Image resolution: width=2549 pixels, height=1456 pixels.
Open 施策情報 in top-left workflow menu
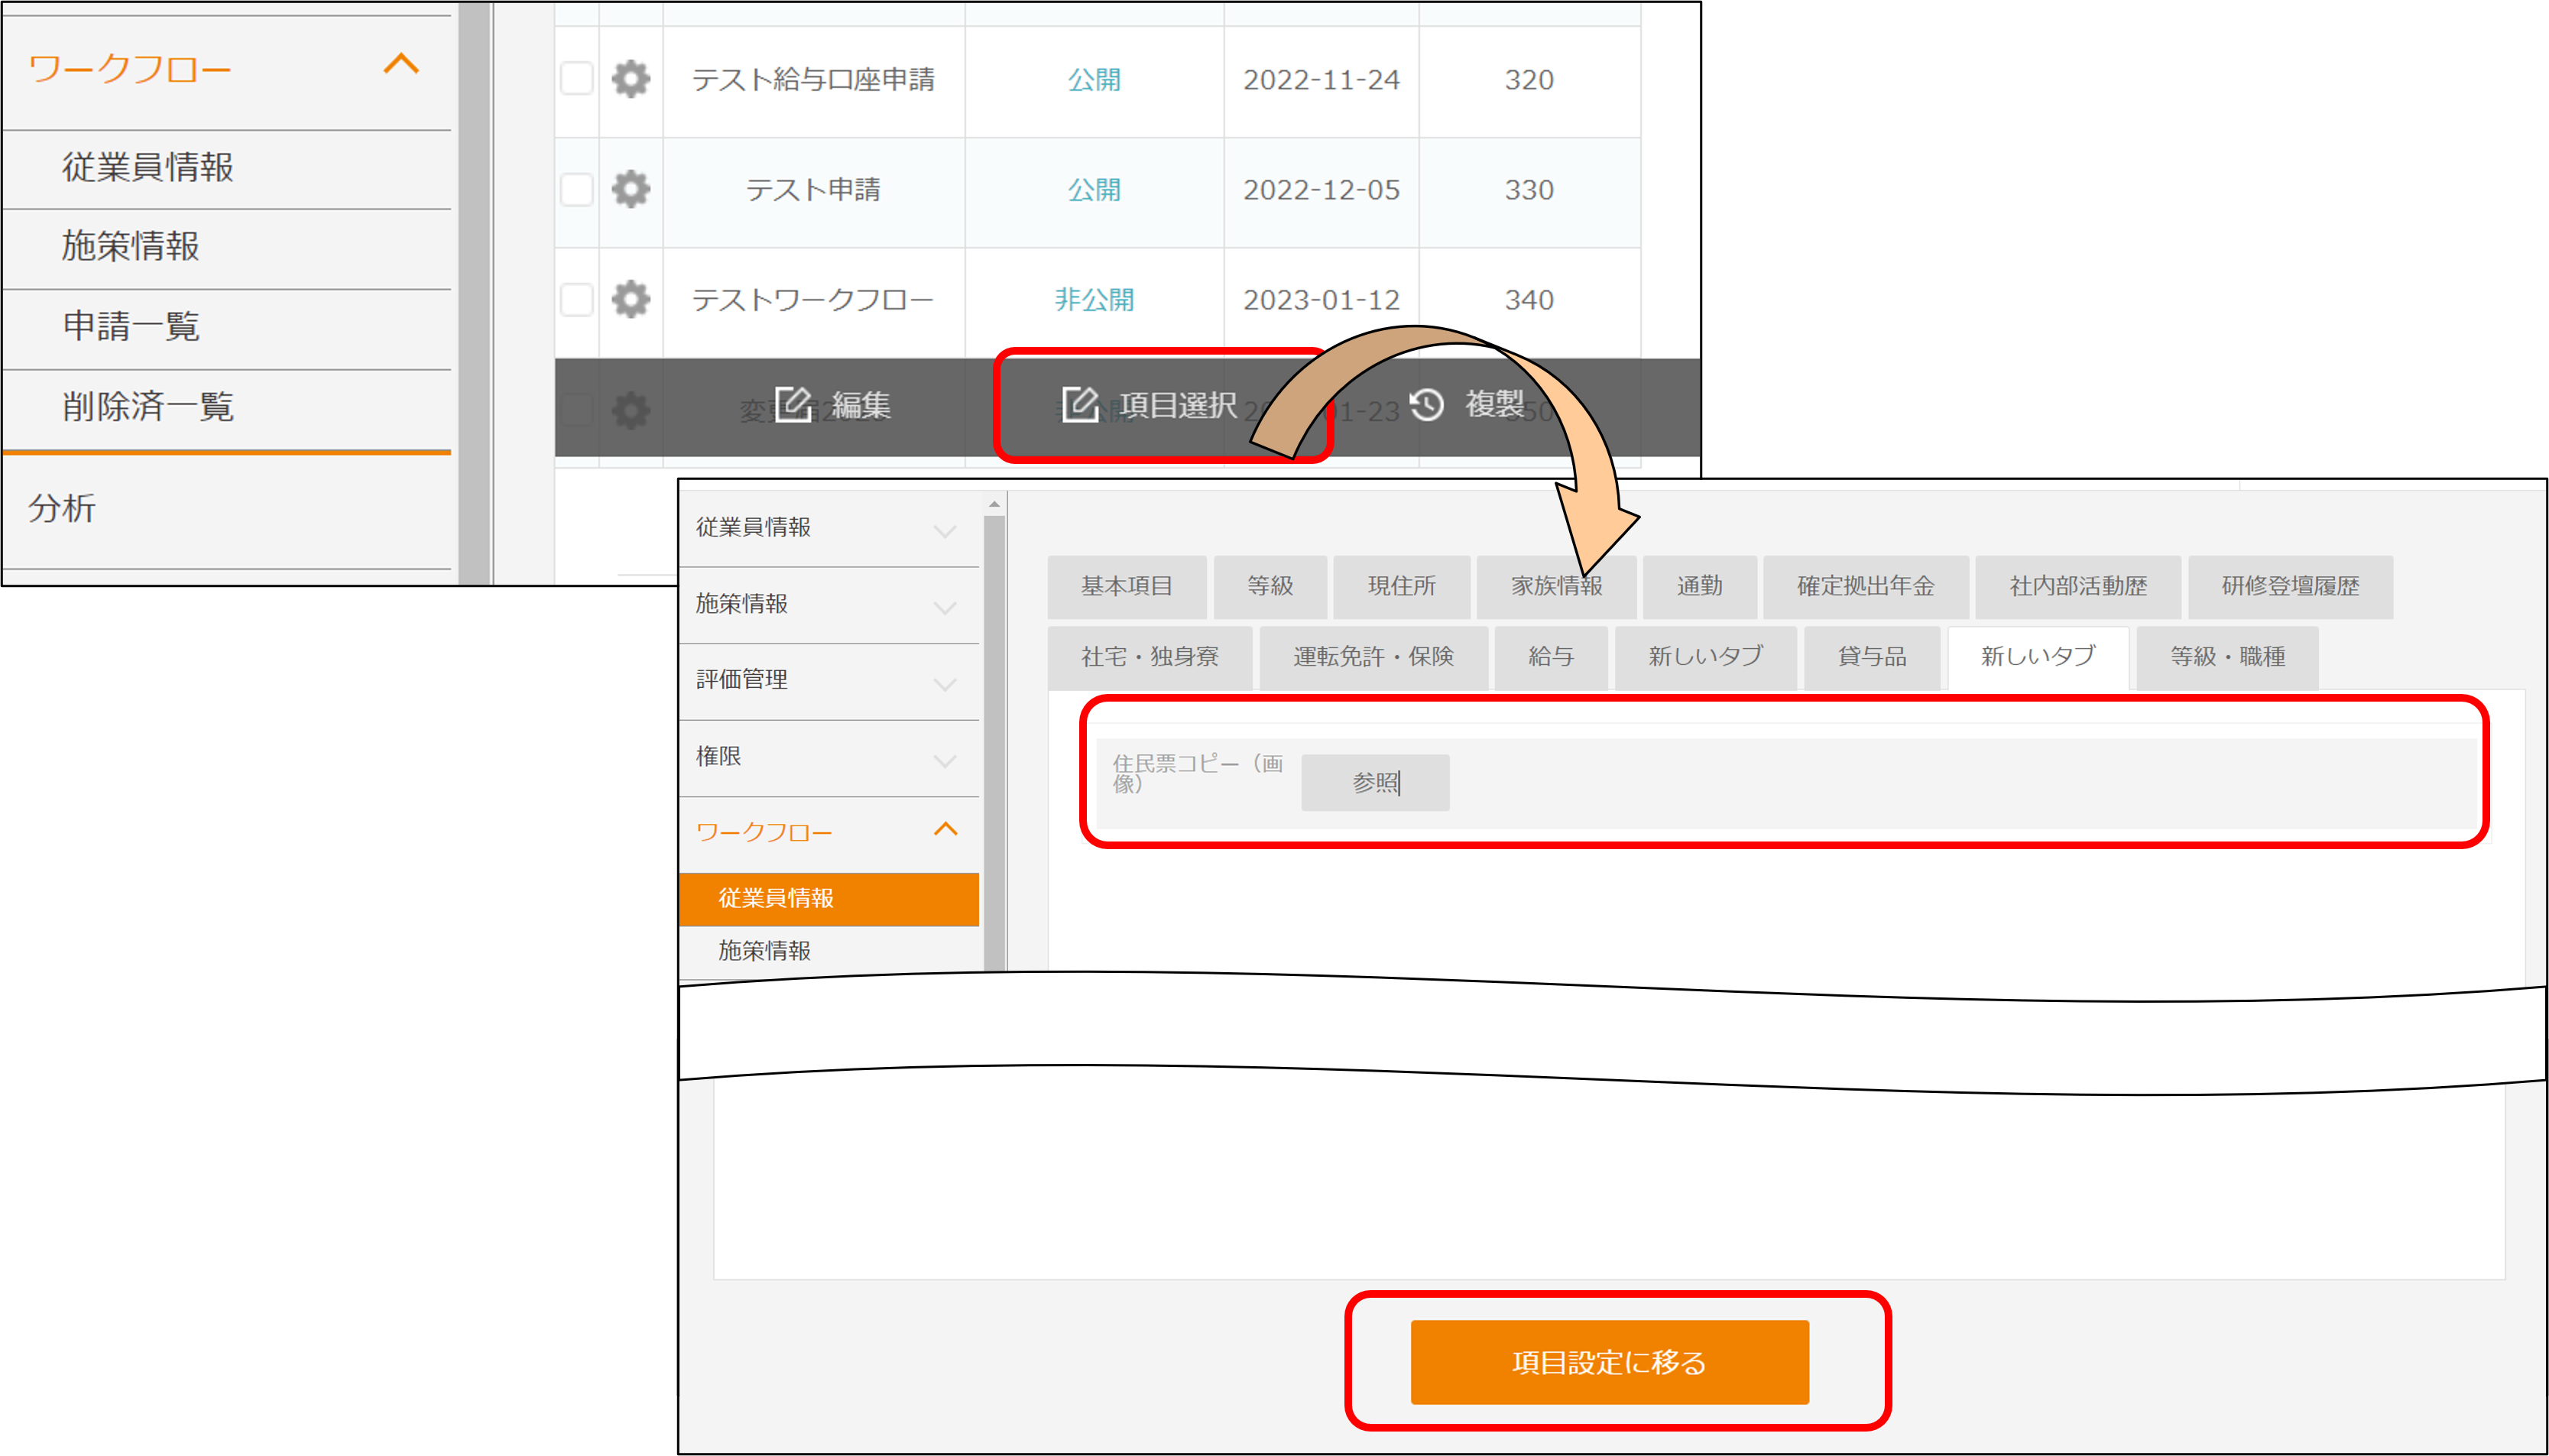130,246
